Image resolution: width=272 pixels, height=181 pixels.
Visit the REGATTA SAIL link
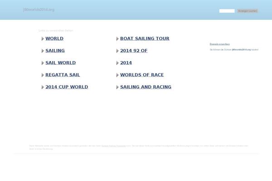pos(63,75)
